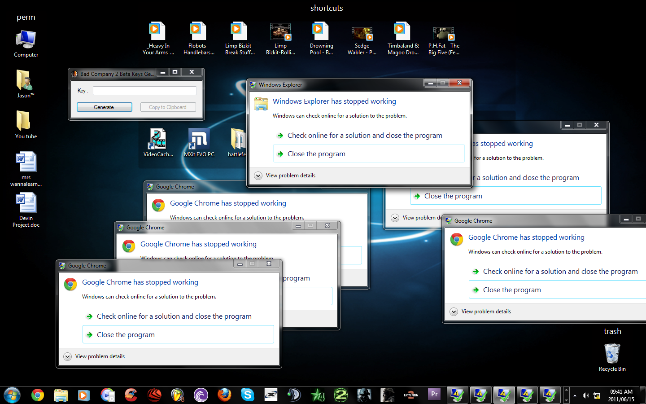
Task: Select Limp Bizkit - Break Stuff file
Action: click(240, 39)
